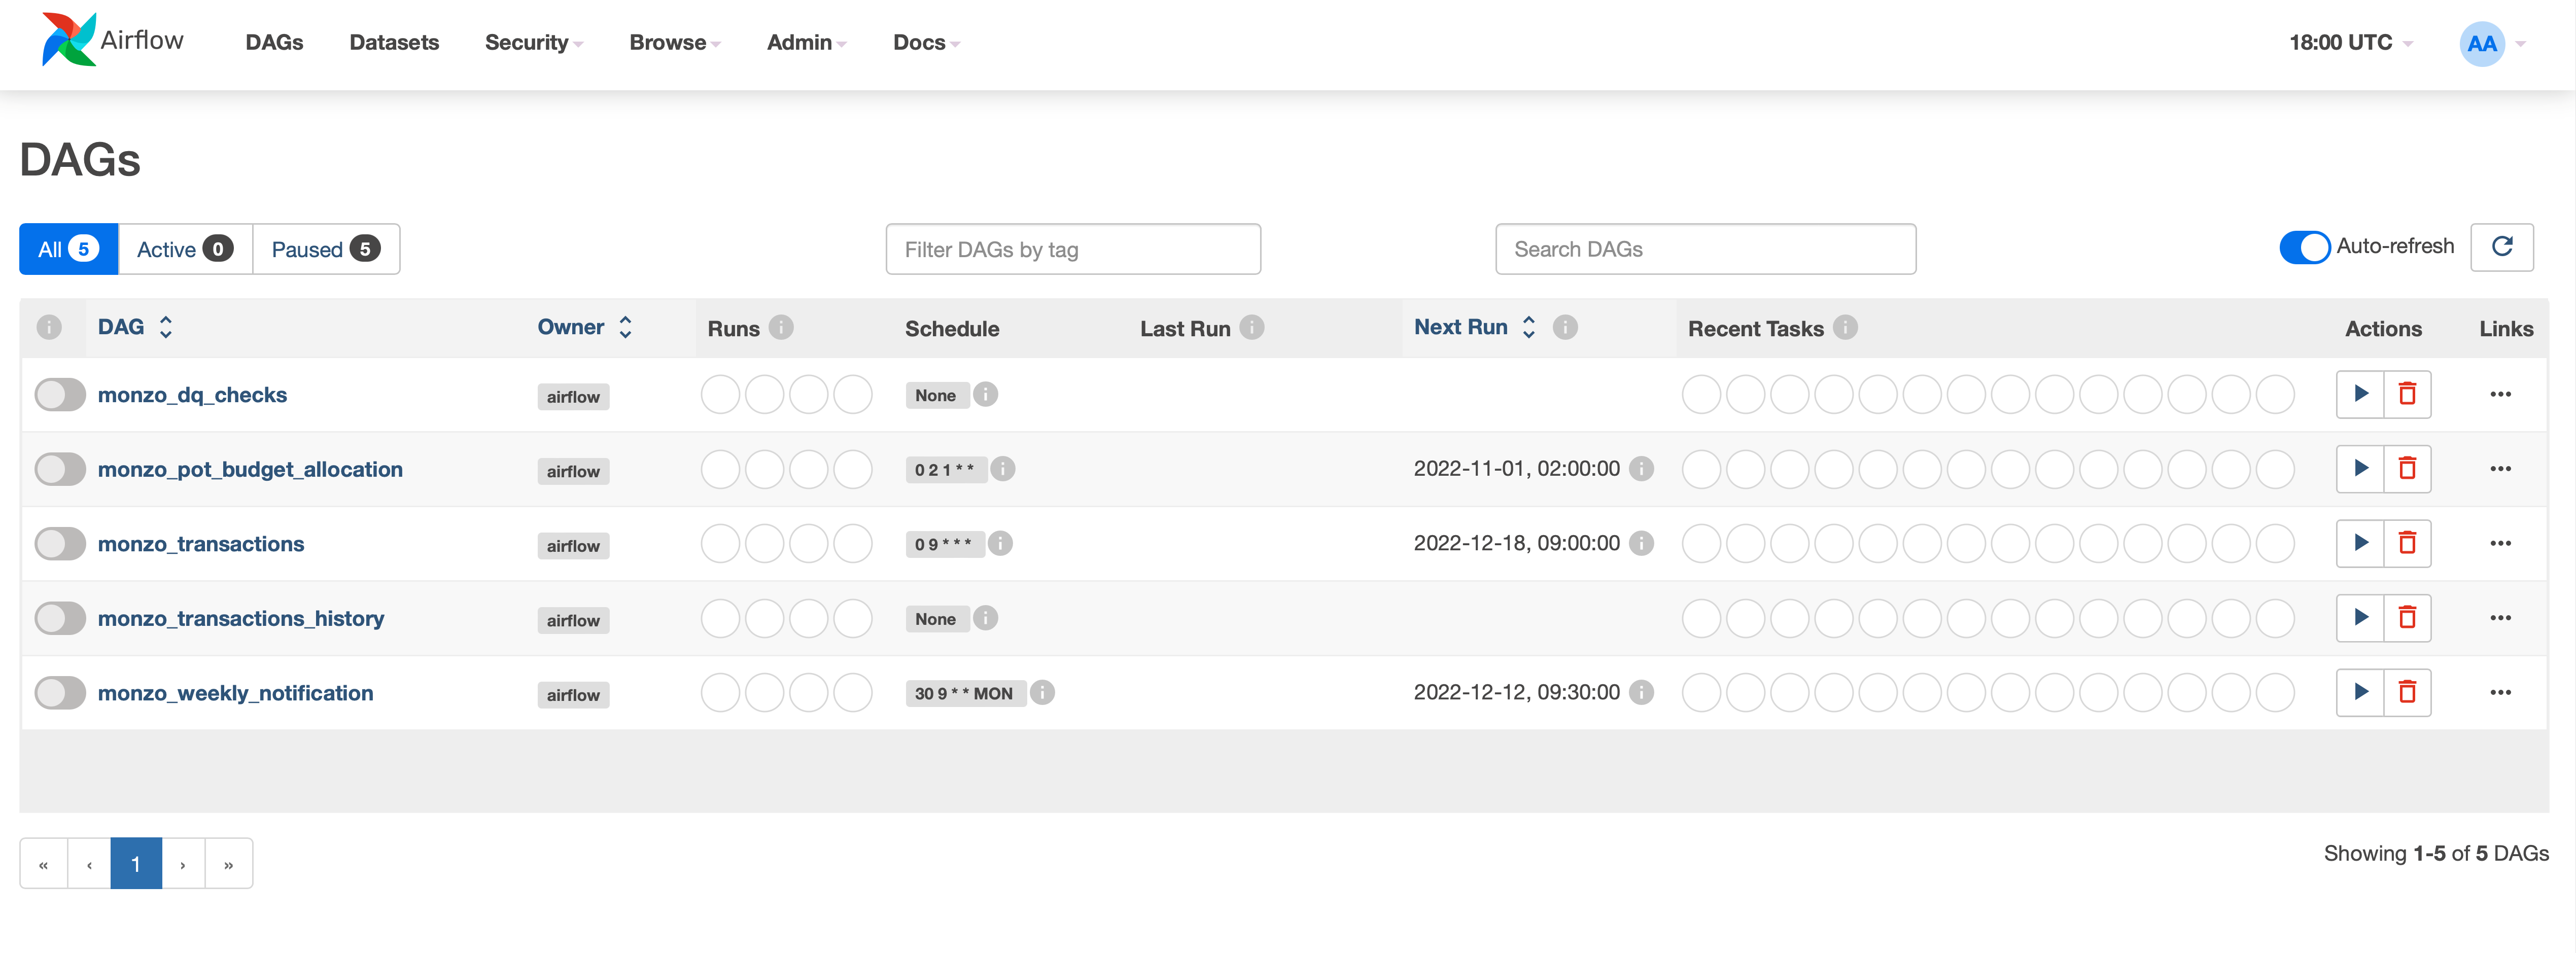Click the info icon next to Last Run header
Screen dimensions: 2576x953
pyautogui.click(x=1252, y=327)
